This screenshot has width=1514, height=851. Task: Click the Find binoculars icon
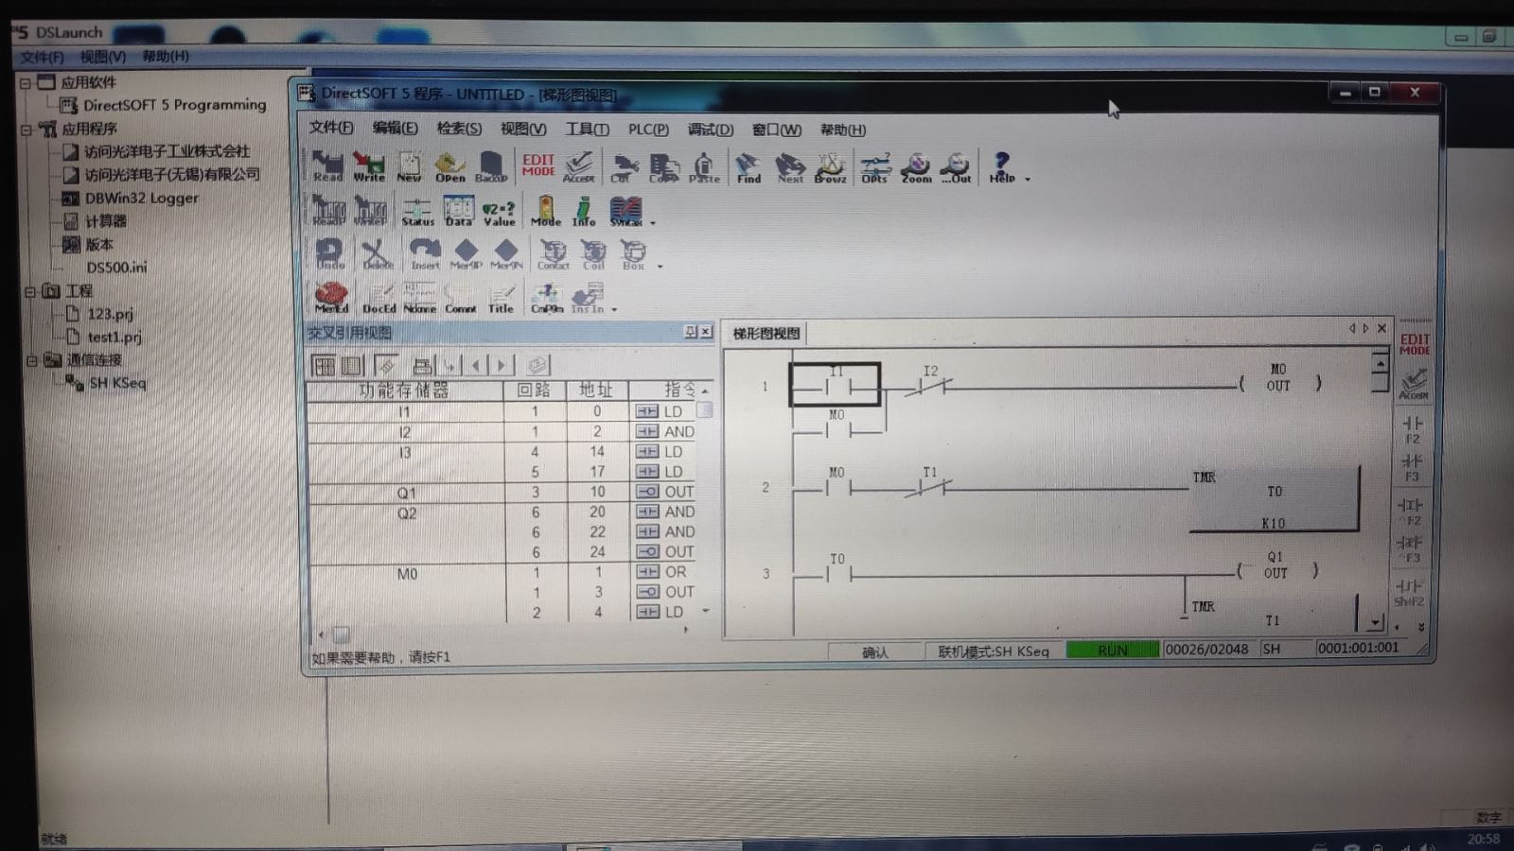pos(748,167)
